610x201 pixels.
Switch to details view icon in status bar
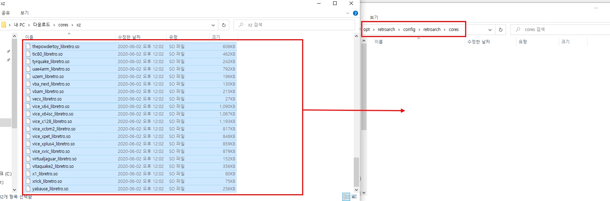point(346,196)
